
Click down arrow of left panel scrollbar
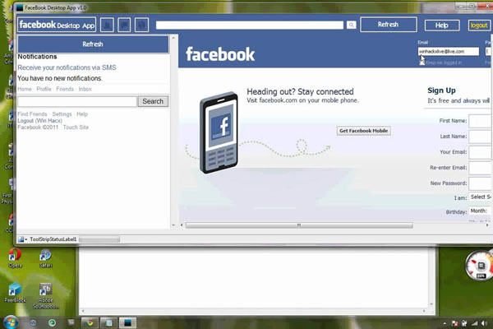173,225
